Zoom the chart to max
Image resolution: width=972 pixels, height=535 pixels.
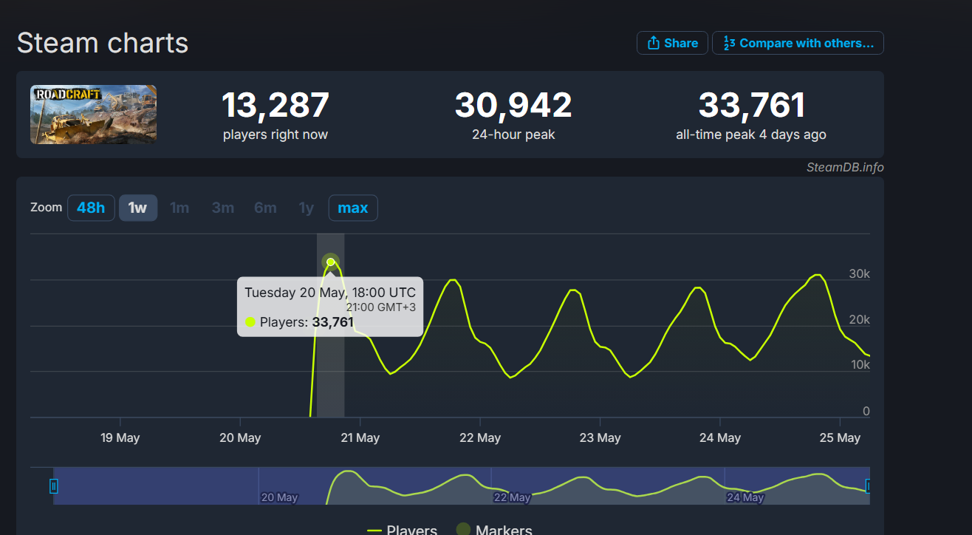point(353,208)
